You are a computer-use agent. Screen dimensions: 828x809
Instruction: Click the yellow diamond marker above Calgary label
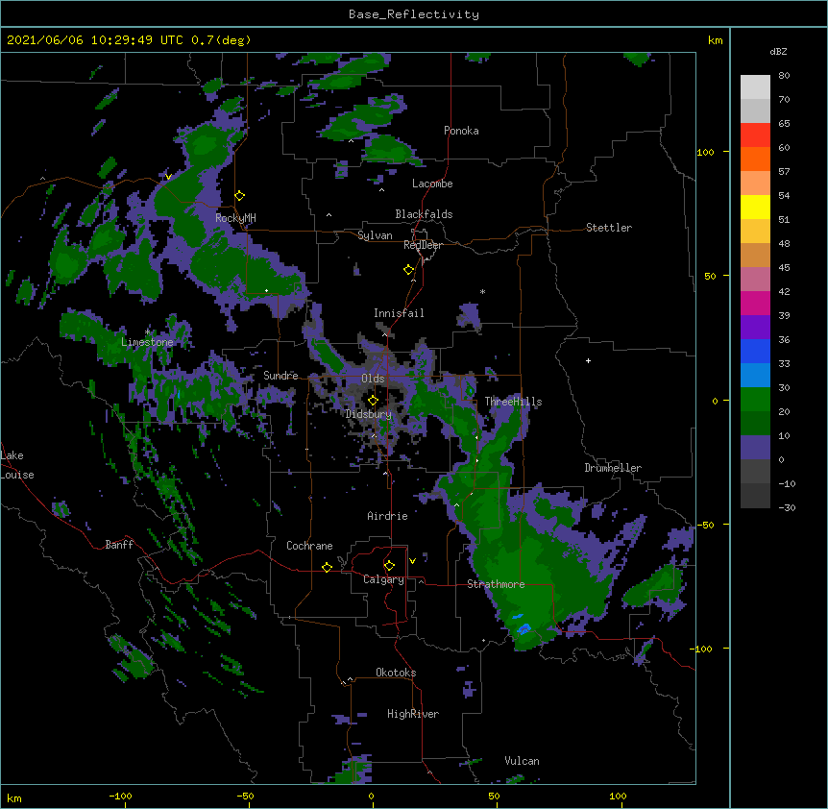coord(389,566)
